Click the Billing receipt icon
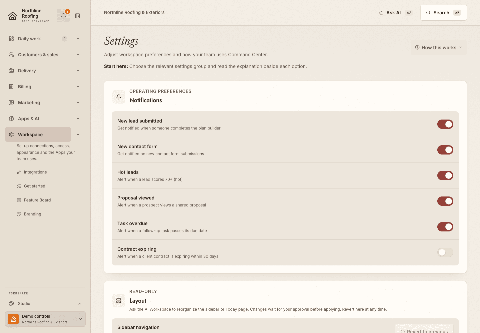The width and height of the screenshot is (480, 333). pyautogui.click(x=11, y=87)
